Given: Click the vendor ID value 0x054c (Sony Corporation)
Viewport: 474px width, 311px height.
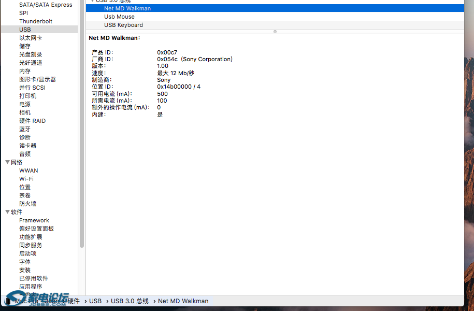Looking at the screenshot, I should (x=195, y=59).
